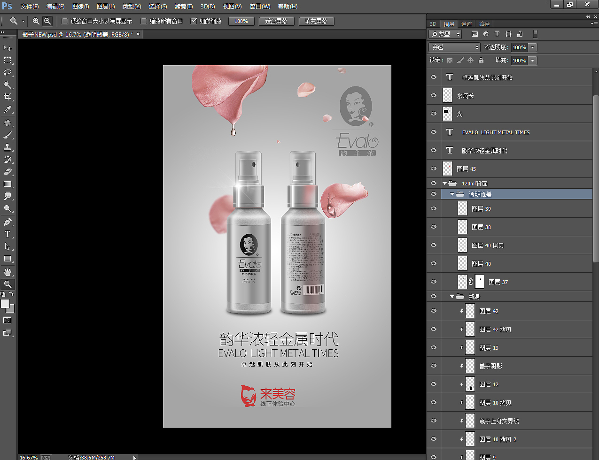Hide the 盖子阴影 layer
The width and height of the screenshot is (599, 460).
(x=434, y=366)
